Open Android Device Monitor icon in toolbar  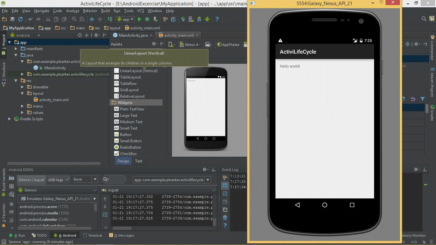(207, 19)
